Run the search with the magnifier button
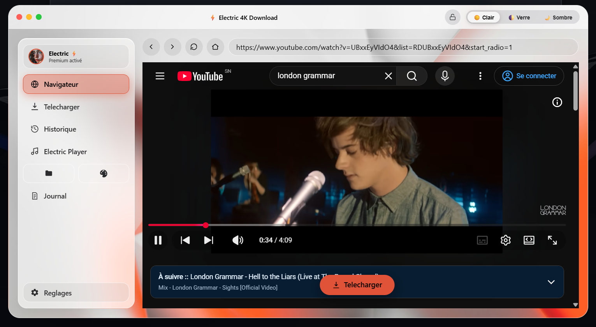Screen dimensions: 596x327 click(x=412, y=76)
